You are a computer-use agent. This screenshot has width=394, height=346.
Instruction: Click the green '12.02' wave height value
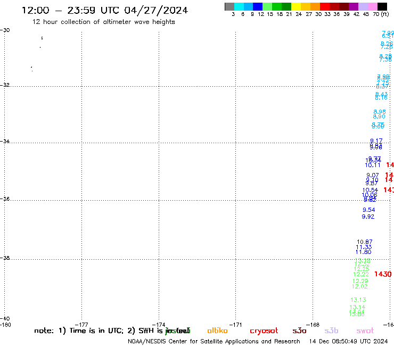(x=359, y=286)
